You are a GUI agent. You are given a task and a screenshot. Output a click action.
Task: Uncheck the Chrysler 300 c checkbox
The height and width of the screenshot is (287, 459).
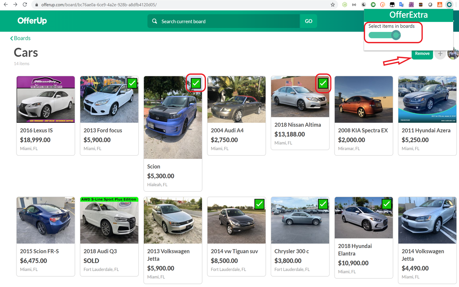[323, 204]
